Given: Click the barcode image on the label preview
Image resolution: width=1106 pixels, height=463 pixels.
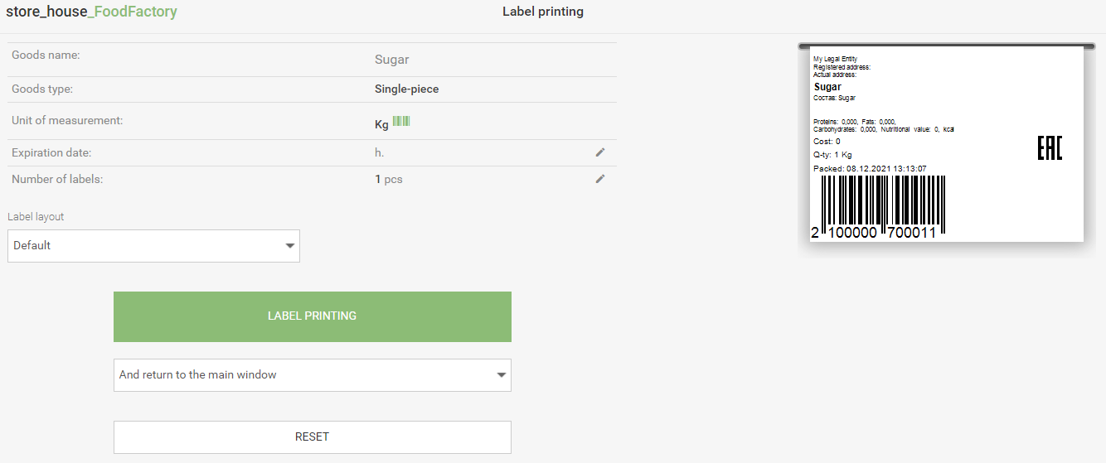Looking at the screenshot, I should pyautogui.click(x=883, y=207).
